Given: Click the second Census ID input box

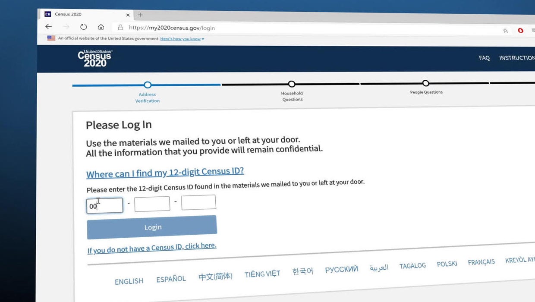Looking at the screenshot, I should pyautogui.click(x=152, y=204).
